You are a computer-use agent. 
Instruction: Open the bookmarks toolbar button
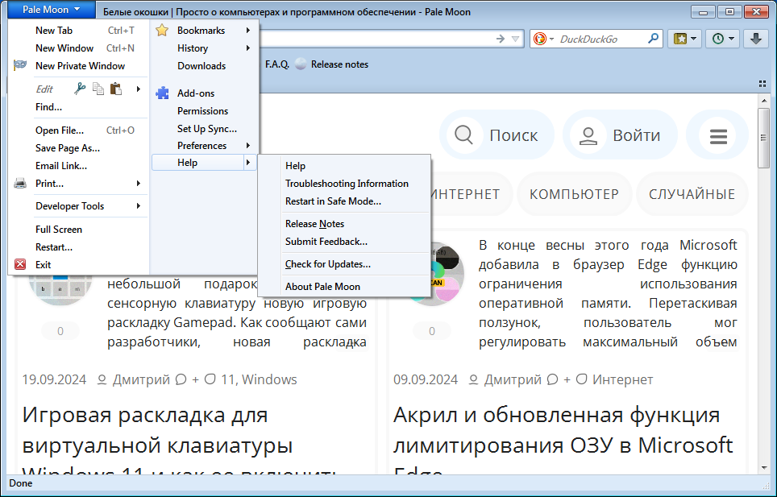(684, 39)
